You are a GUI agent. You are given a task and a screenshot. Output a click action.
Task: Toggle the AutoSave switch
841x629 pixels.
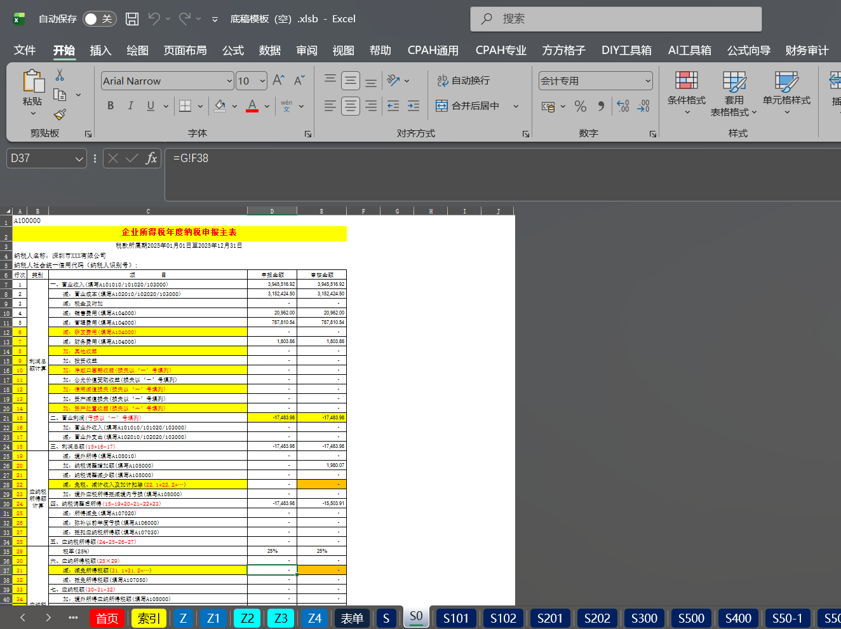click(x=98, y=19)
